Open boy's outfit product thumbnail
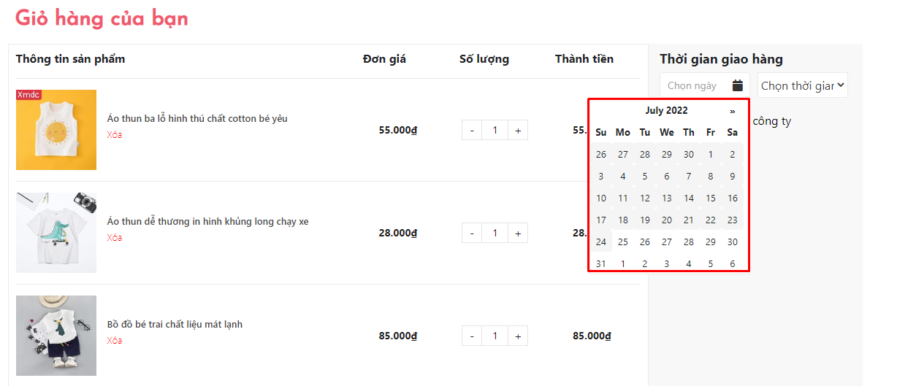 click(56, 336)
